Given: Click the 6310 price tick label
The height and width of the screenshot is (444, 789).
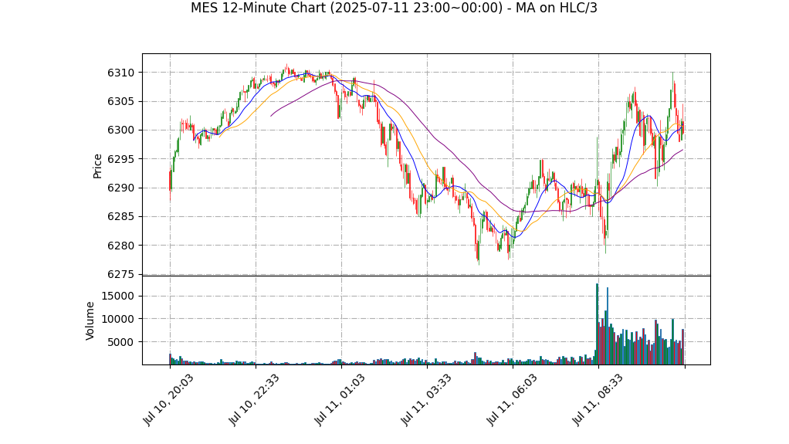Looking at the screenshot, I should pos(121,73).
